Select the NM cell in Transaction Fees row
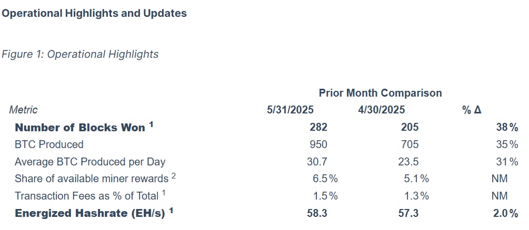Screen dimensions: 529x230 [499, 196]
